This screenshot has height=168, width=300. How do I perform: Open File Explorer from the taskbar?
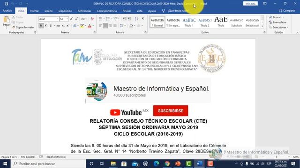point(113,164)
